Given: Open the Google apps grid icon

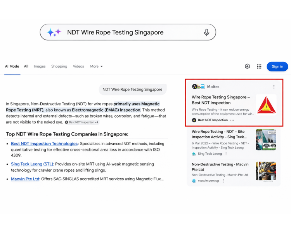Looking at the screenshot, I should [x=259, y=66].
